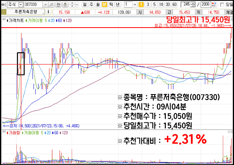This screenshot has height=165, width=234.
Task: Open the minute interval combo box showing 1
Action: pyautogui.click(x=131, y=5)
